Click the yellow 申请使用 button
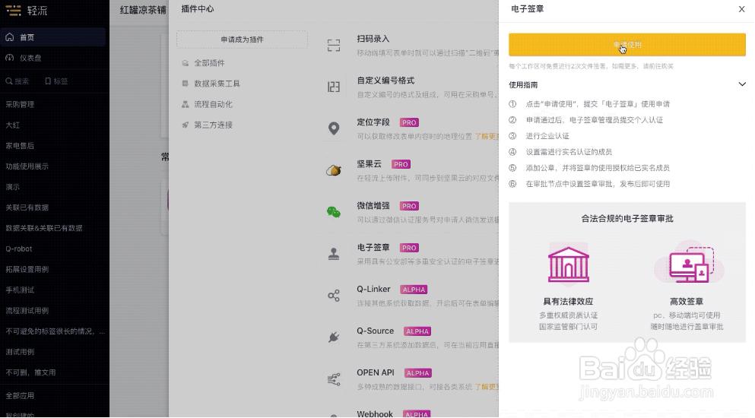 pyautogui.click(x=627, y=45)
